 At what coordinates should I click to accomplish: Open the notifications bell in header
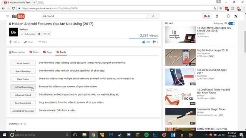click(228, 16)
